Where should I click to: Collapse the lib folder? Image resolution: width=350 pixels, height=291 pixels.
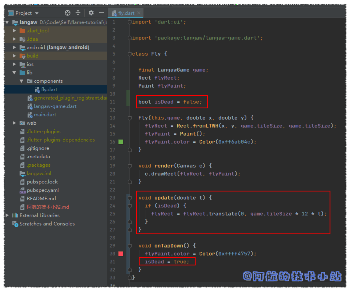(x=15, y=73)
